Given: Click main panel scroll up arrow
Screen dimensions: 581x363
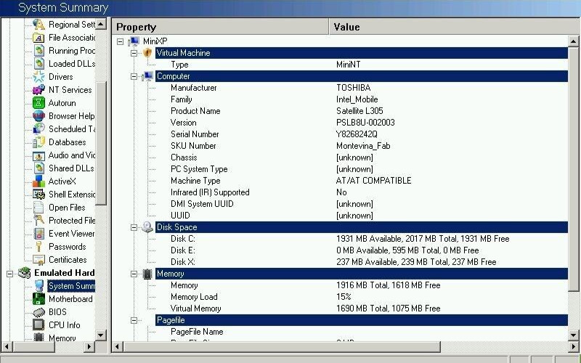Looking at the screenshot, I should (574, 41).
